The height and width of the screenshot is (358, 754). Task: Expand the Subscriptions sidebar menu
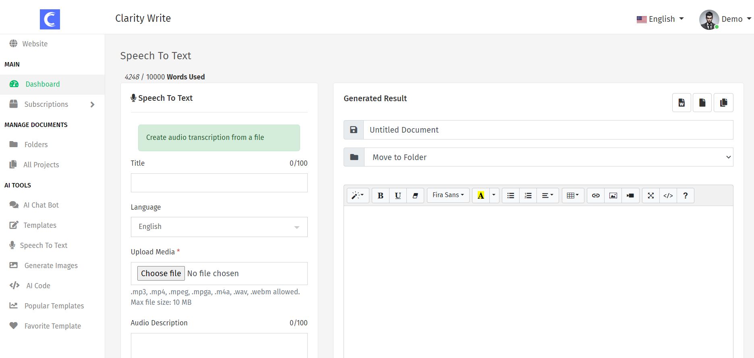[52, 104]
